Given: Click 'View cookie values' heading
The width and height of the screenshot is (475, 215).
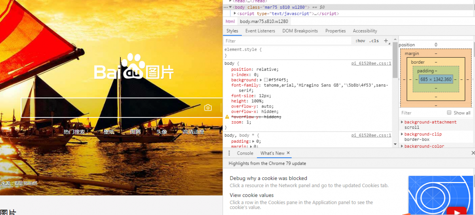Looking at the screenshot, I should (252, 195).
